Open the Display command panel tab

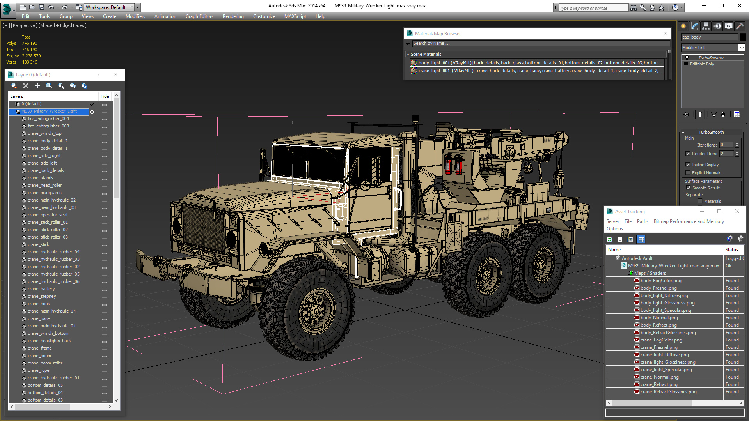point(729,26)
